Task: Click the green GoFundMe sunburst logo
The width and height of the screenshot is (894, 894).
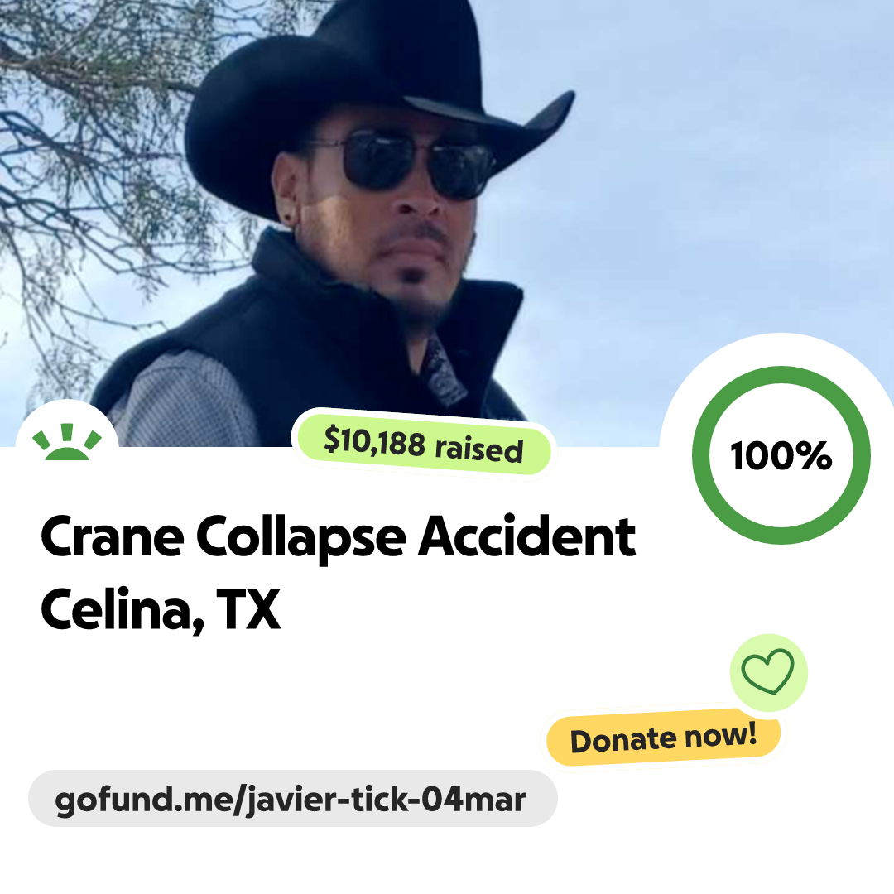Action: click(x=67, y=441)
